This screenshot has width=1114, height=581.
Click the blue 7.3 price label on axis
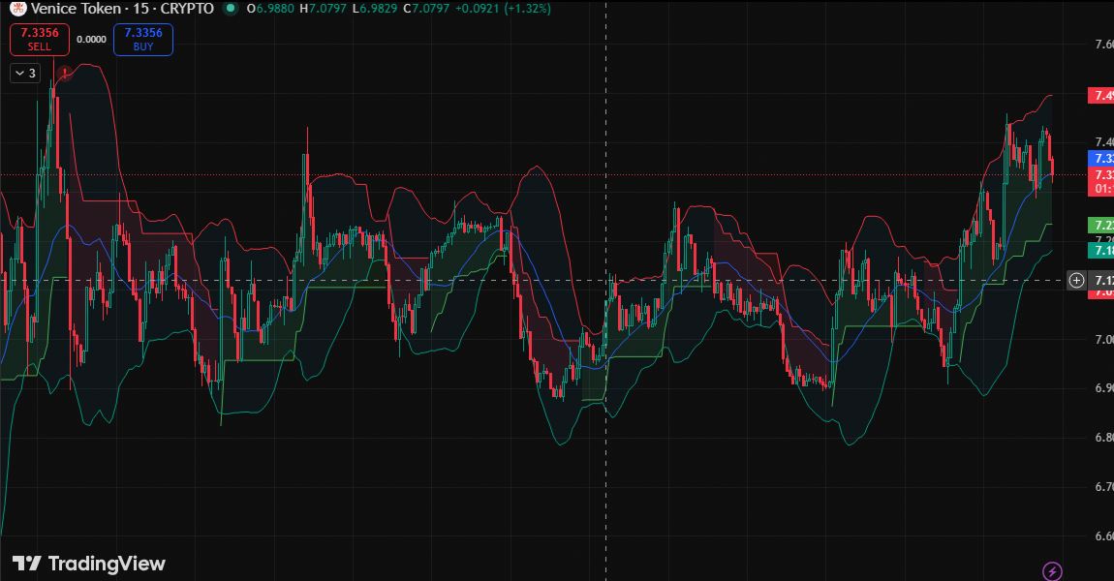[x=1101, y=159]
